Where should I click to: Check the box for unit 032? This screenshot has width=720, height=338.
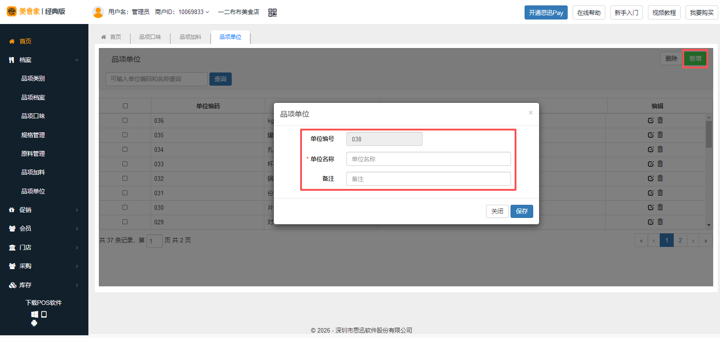[x=125, y=179]
